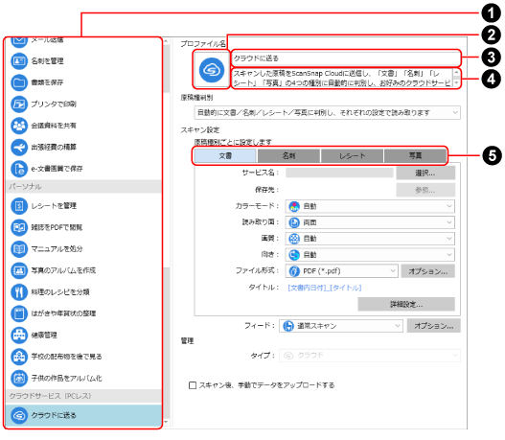This screenshot has width=505, height=440.
Task: Select the highlighted クラウドに送る cloud list icon
Action: tap(19, 415)
